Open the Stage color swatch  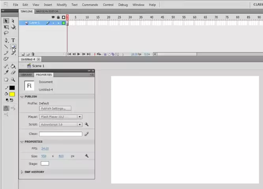[45, 163]
